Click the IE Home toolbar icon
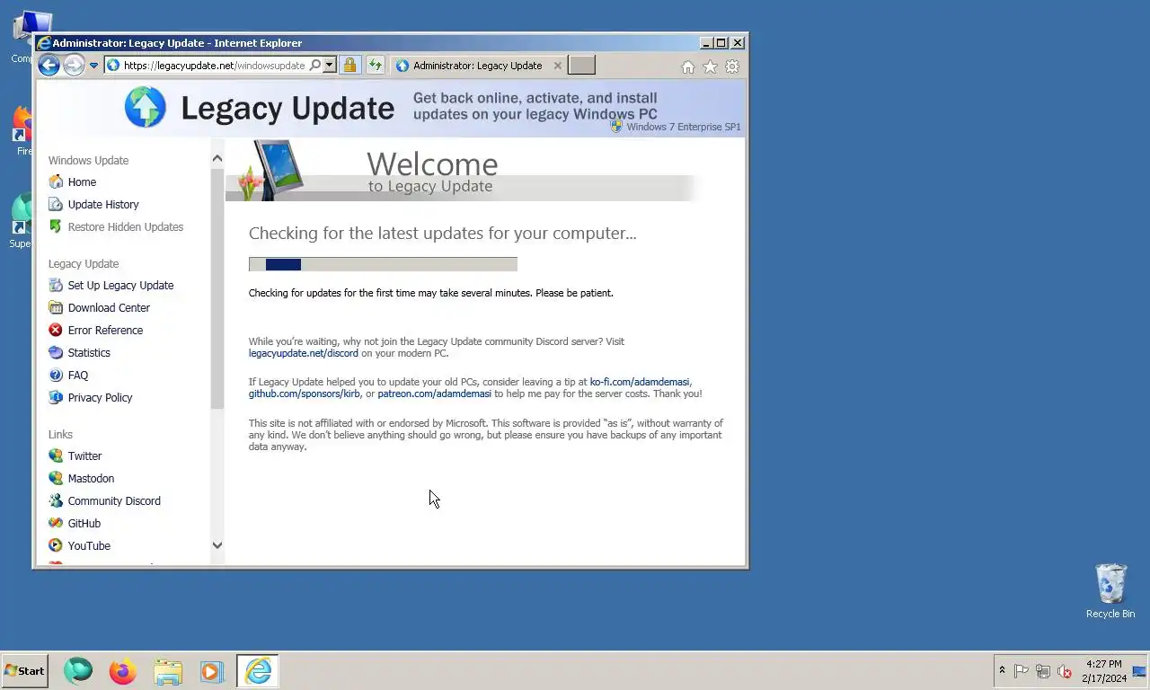 [x=688, y=66]
